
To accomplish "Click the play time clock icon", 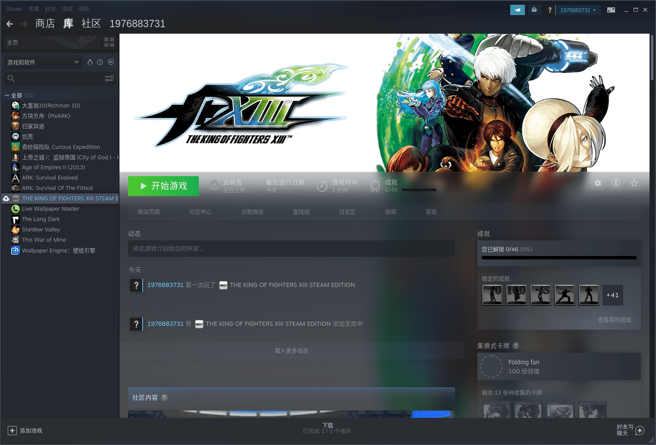I will click(322, 186).
